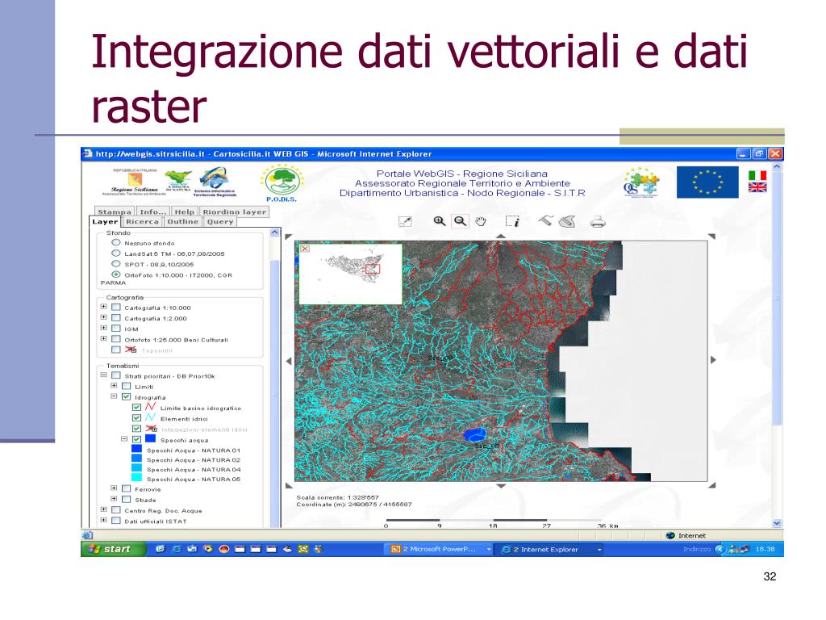Select the zoom out magnifier tool
This screenshot has height=620, width=826.
pyautogui.click(x=460, y=221)
